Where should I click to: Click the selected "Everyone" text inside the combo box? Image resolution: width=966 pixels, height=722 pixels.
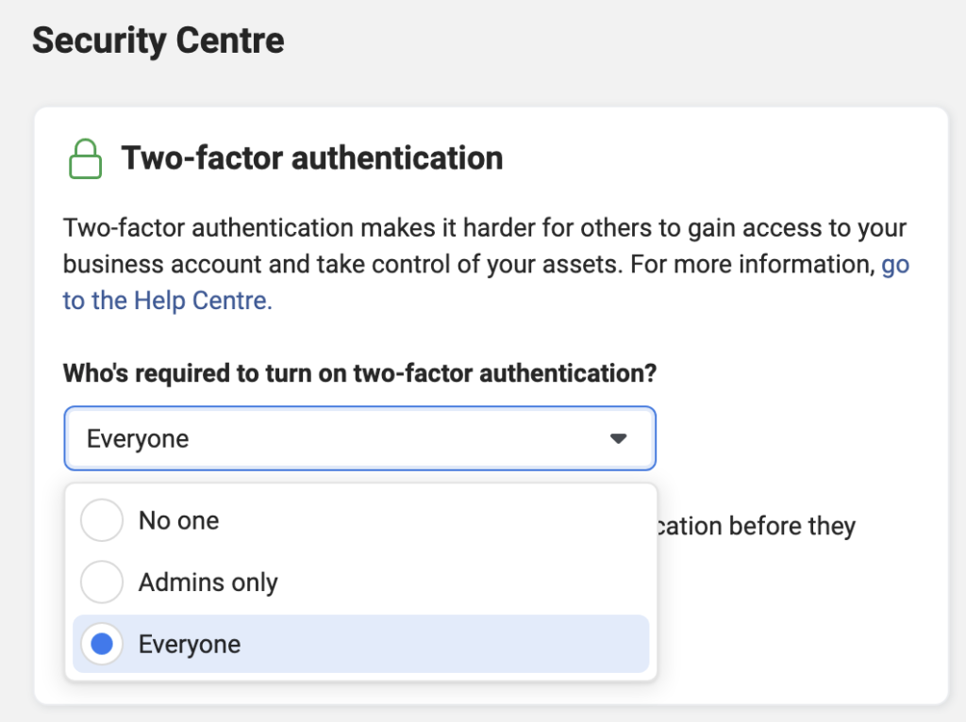138,439
